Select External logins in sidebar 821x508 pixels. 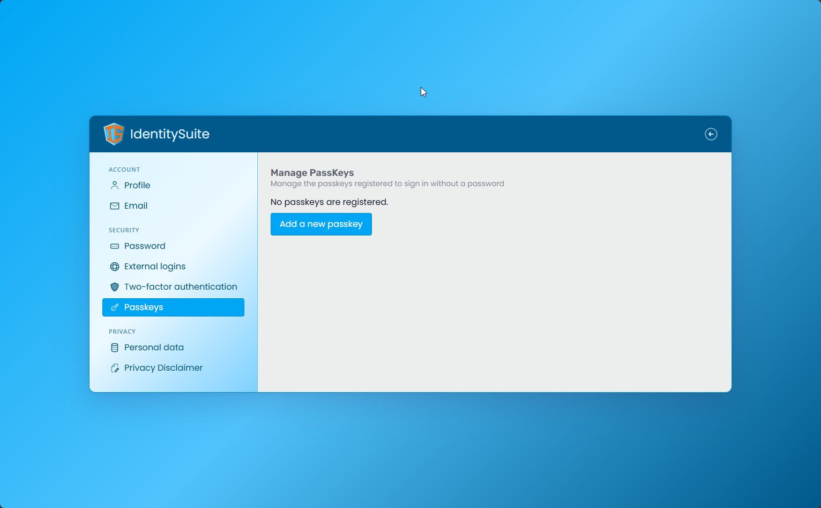tap(173, 267)
